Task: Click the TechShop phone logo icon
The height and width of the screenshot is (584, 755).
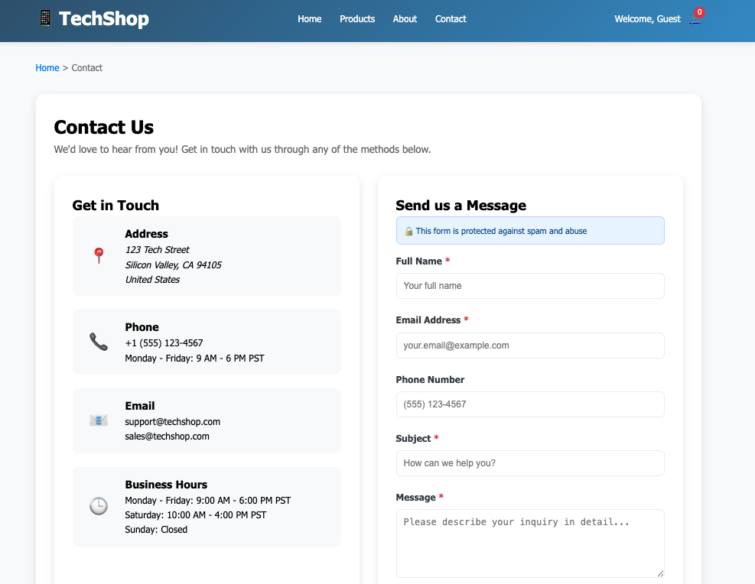Action: (x=45, y=18)
